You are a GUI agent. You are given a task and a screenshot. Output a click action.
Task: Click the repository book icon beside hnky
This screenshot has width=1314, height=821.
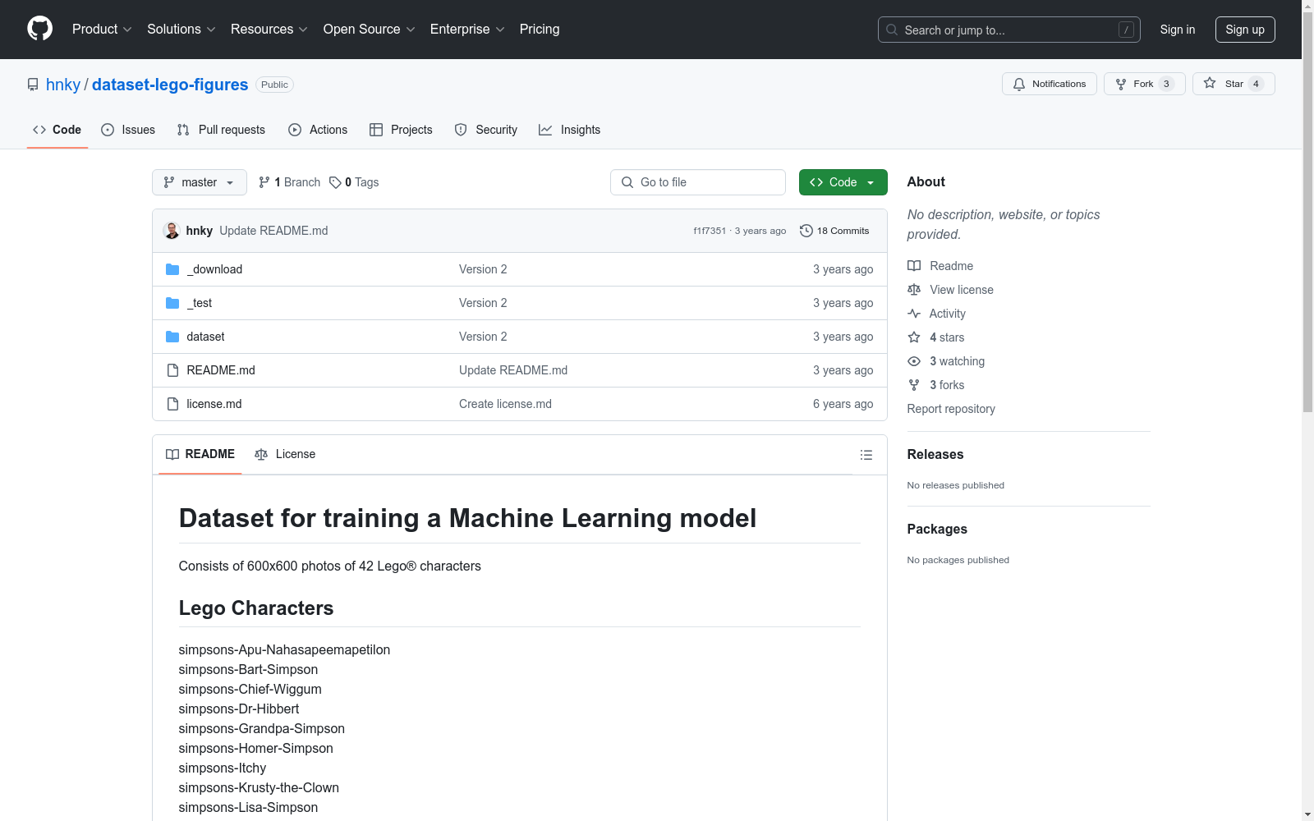[x=33, y=85]
